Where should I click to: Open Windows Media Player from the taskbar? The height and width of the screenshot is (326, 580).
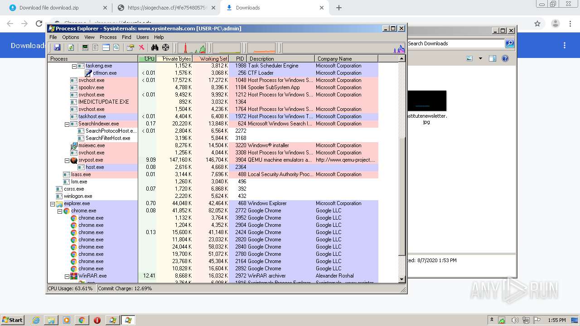(67, 320)
